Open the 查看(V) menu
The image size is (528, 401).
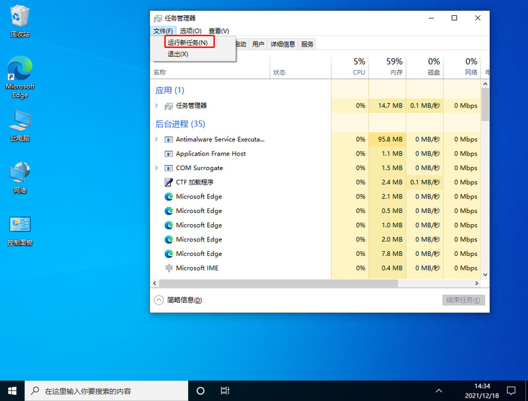[x=218, y=30]
